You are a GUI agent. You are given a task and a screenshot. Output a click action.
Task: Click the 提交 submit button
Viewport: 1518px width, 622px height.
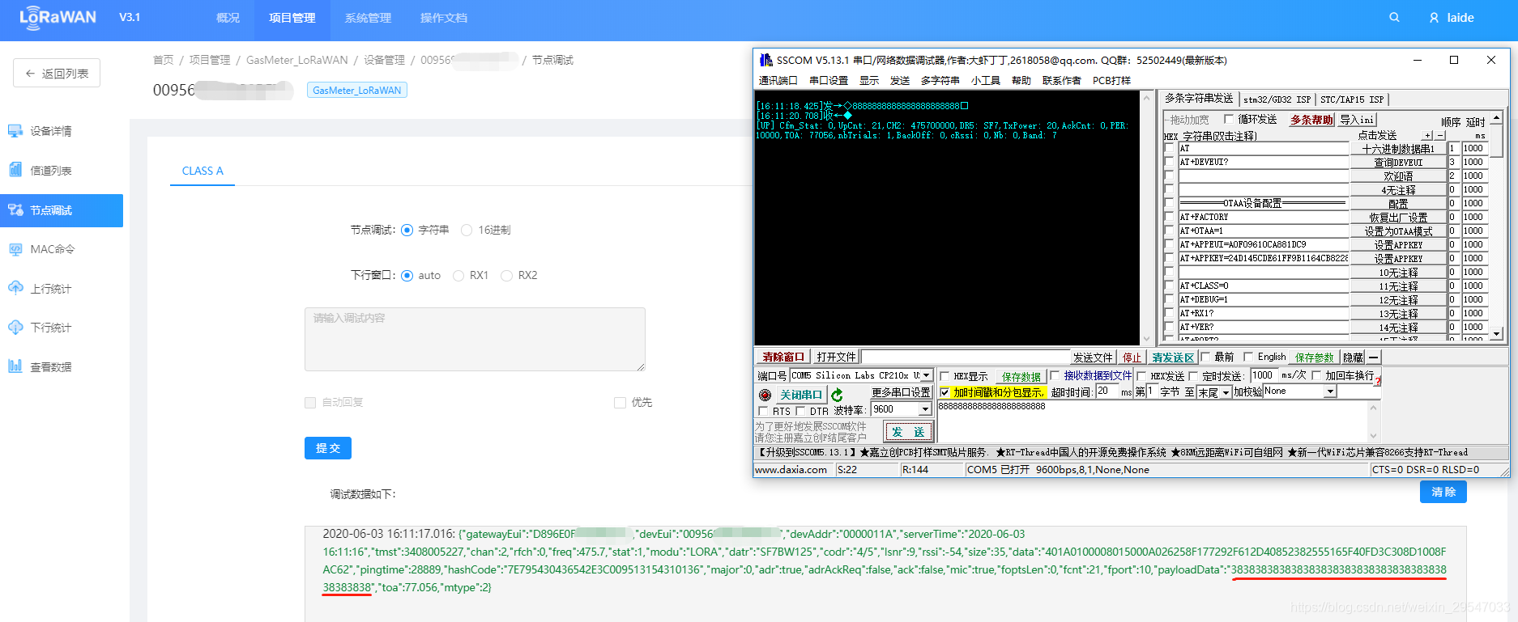pos(328,448)
